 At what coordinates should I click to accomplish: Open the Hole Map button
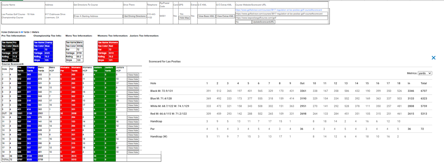tap(184, 18)
